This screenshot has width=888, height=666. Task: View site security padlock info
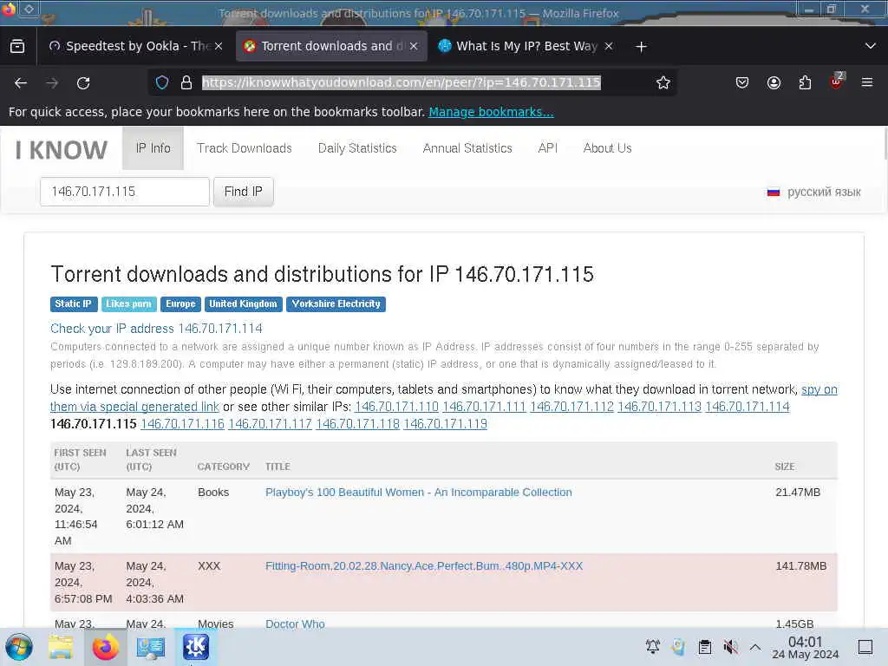pyautogui.click(x=186, y=82)
